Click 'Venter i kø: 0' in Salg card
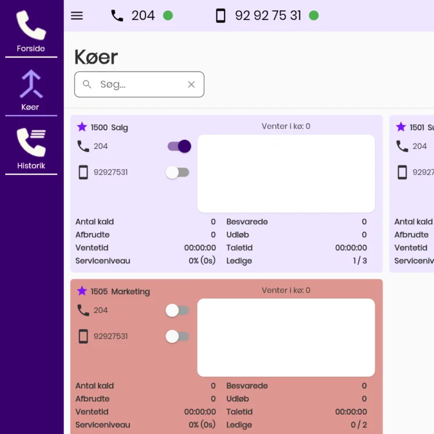This screenshot has width=434, height=434. 286,126
